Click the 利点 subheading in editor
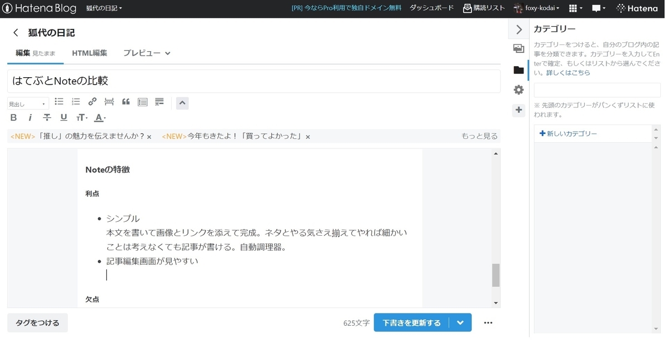 (92, 193)
